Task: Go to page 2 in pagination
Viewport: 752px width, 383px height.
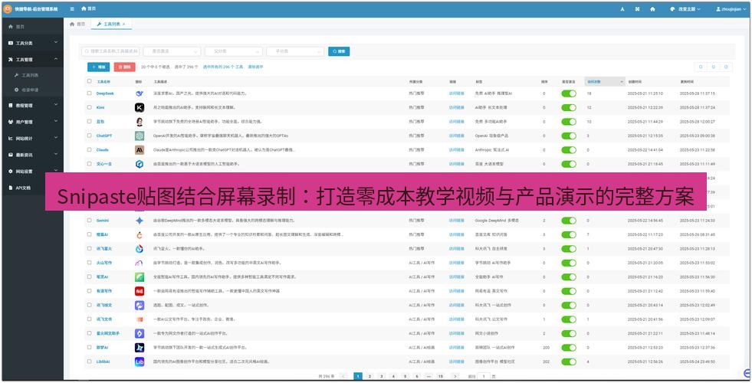Action: pyautogui.click(x=369, y=376)
